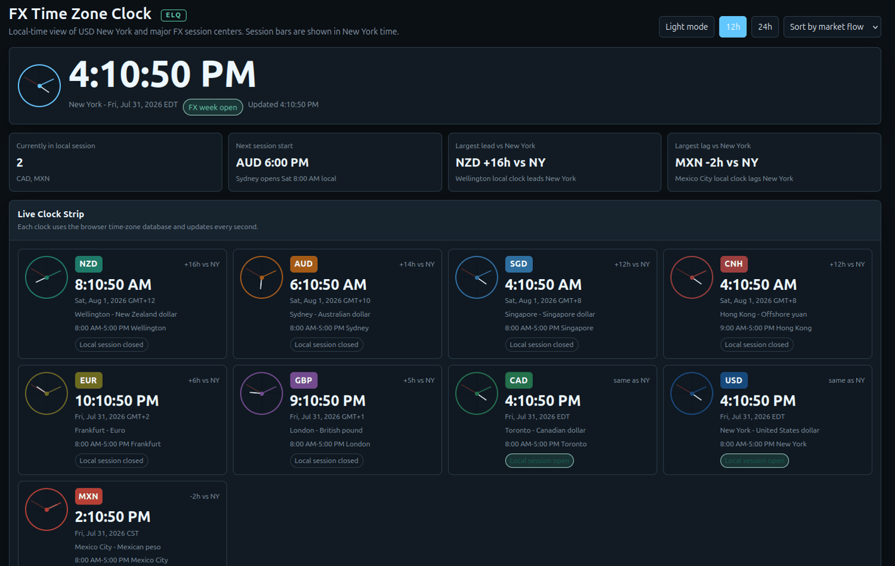Click 9:00 AM-5:00 PM Hong Kong hours
The width and height of the screenshot is (895, 566).
(x=766, y=328)
